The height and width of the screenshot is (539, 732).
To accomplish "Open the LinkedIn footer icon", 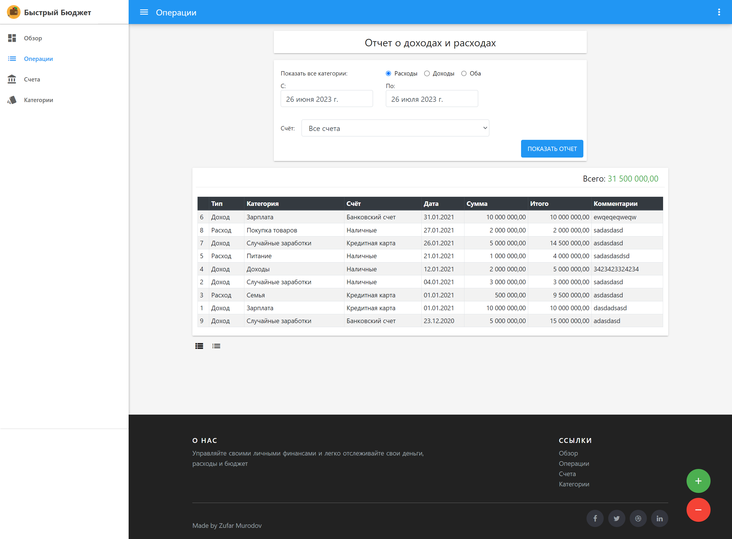I will 659,518.
